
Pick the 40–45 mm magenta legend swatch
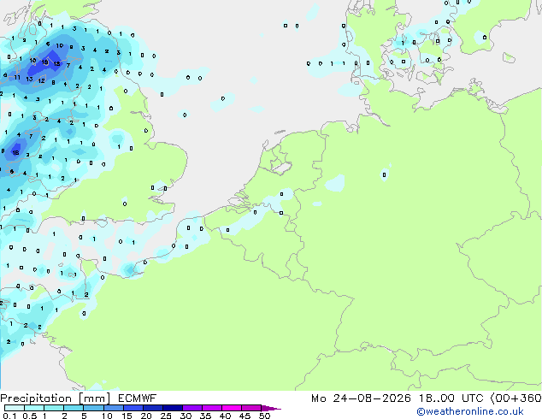[x=232, y=408]
